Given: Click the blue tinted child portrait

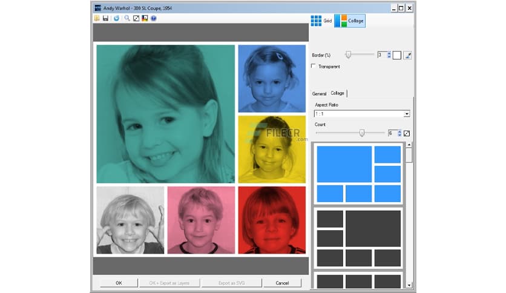Looking at the screenshot, I should [x=272, y=79].
